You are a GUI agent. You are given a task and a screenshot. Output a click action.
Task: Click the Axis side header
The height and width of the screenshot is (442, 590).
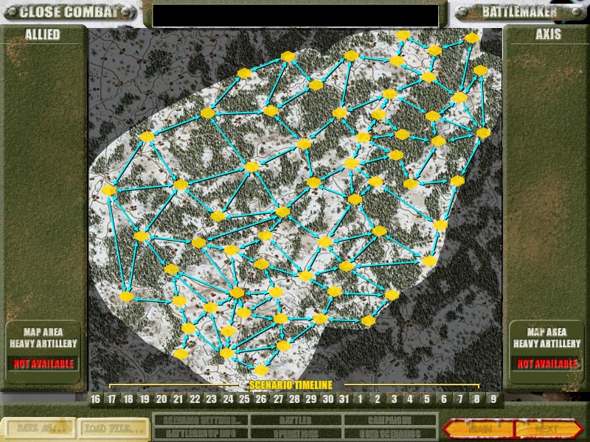pyautogui.click(x=548, y=35)
